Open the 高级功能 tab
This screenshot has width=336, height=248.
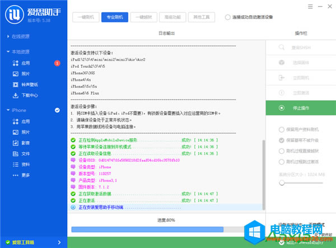pyautogui.click(x=172, y=17)
